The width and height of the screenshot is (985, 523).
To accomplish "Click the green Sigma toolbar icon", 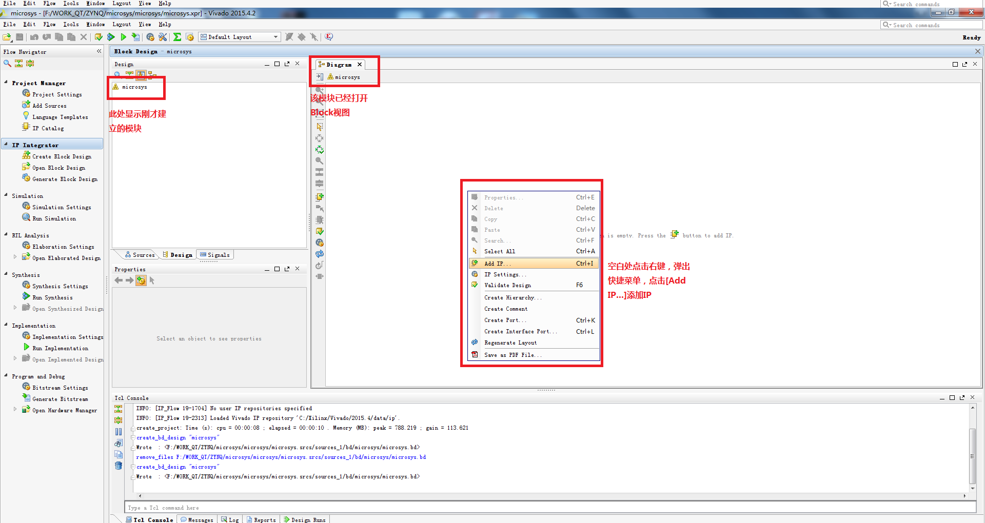I will (x=177, y=37).
